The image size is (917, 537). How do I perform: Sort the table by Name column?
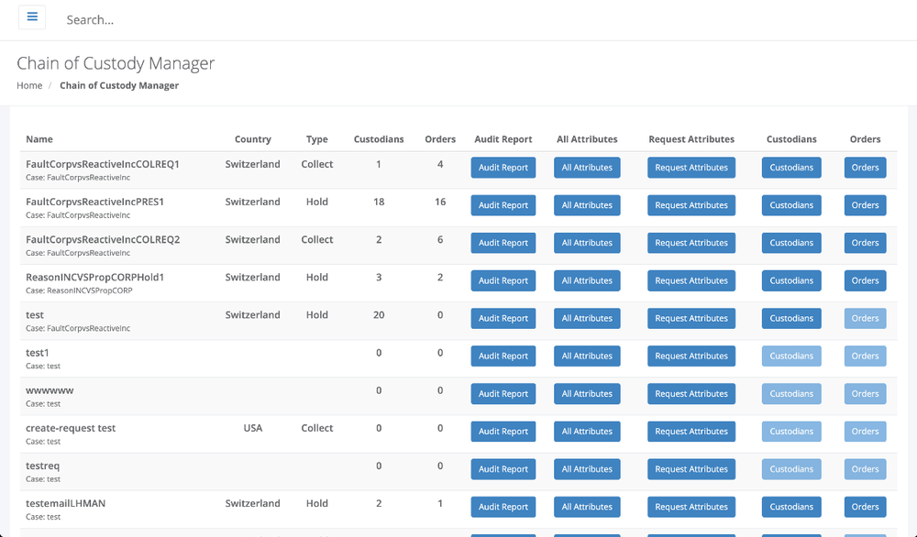pyautogui.click(x=39, y=139)
